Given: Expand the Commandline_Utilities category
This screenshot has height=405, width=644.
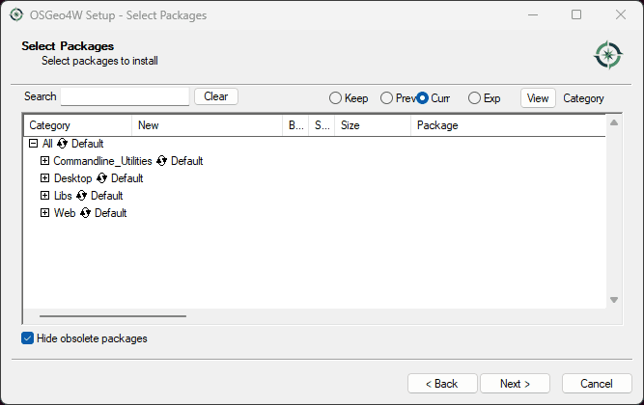Looking at the screenshot, I should tap(44, 160).
